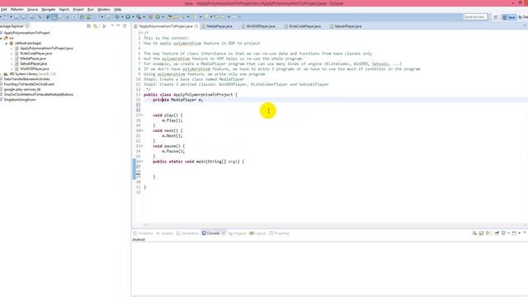Click the External Tools run icon
This screenshot has height=297, width=528.
[x=139, y=16]
